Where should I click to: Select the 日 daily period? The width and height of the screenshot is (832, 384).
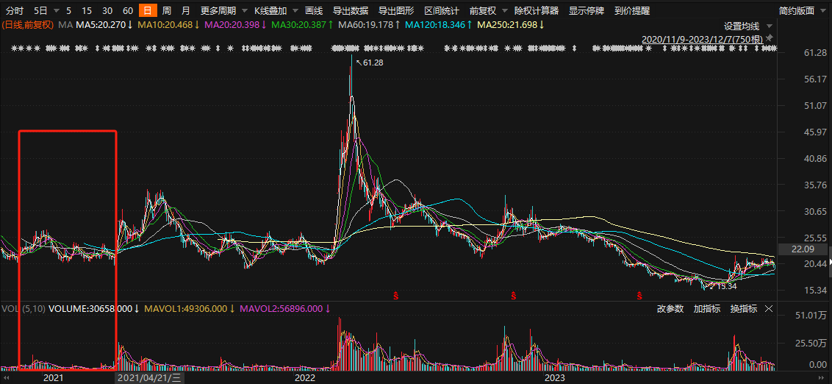148,11
